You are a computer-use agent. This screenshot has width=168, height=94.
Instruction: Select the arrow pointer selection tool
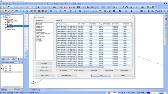[x=39, y=7]
